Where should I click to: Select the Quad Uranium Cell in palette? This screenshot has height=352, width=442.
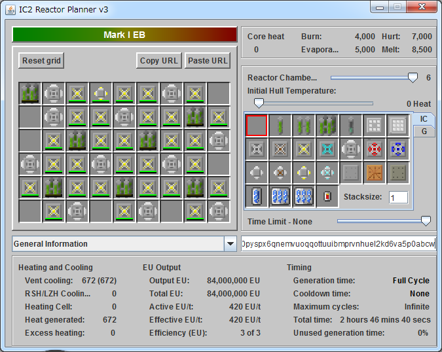(327, 126)
